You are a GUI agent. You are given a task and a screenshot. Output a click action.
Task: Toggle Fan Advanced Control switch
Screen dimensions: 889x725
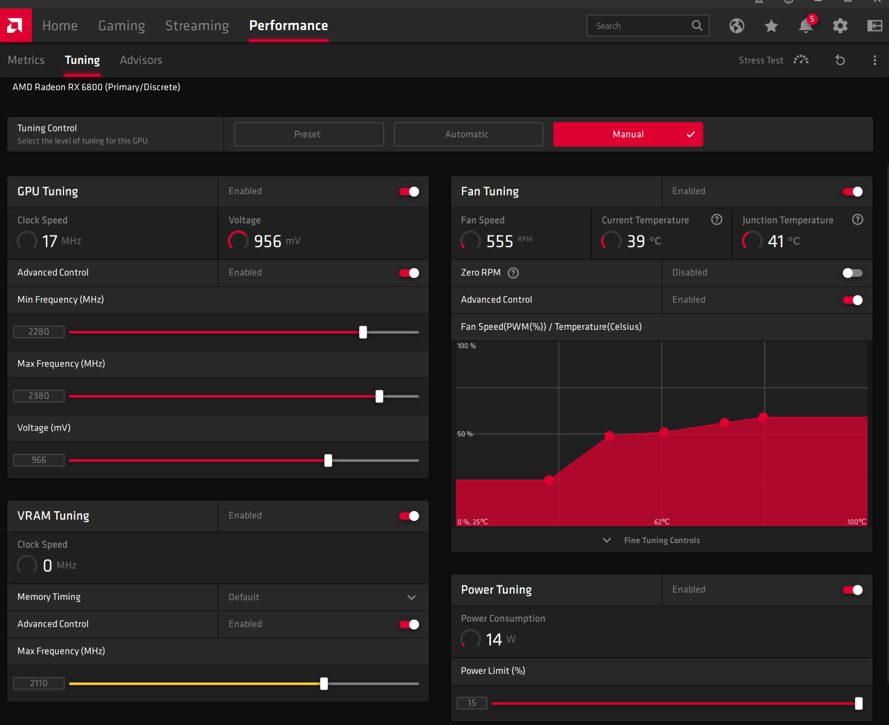point(853,300)
